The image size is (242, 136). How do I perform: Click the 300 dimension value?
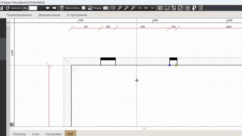pos(108,27)
